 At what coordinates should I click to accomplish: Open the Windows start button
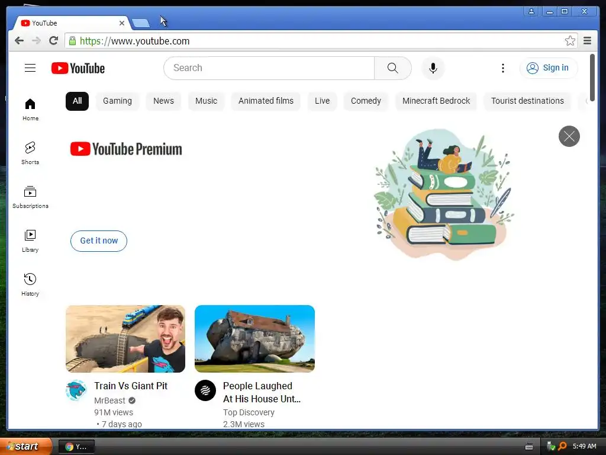tap(26, 447)
